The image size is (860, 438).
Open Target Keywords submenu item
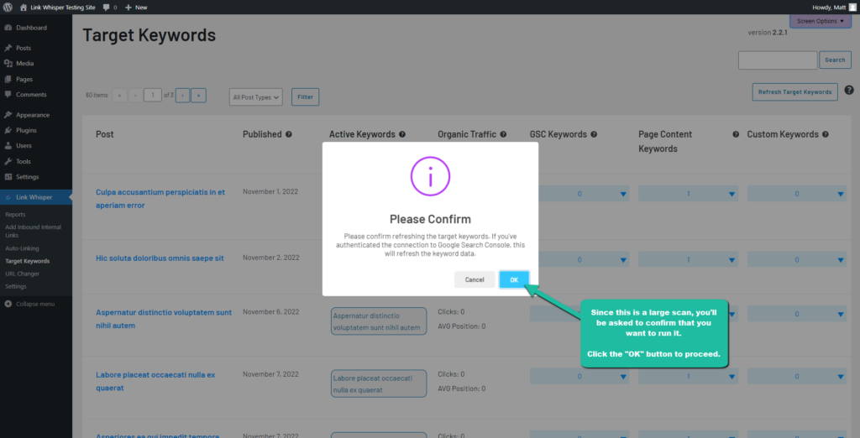tap(28, 261)
